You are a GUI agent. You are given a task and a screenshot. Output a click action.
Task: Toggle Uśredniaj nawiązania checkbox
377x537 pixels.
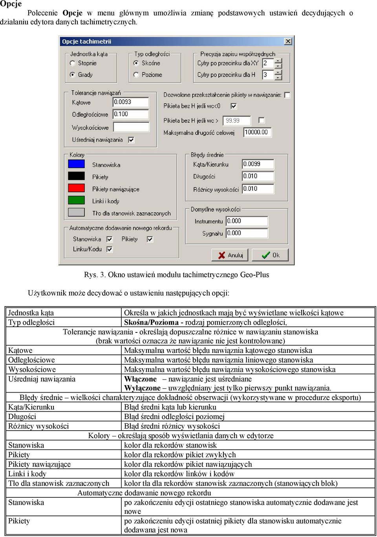(x=132, y=140)
